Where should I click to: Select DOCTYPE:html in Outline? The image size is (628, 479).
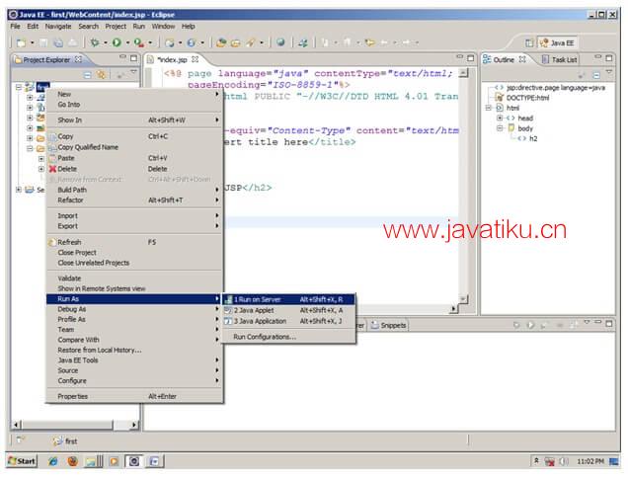pyautogui.click(x=527, y=98)
